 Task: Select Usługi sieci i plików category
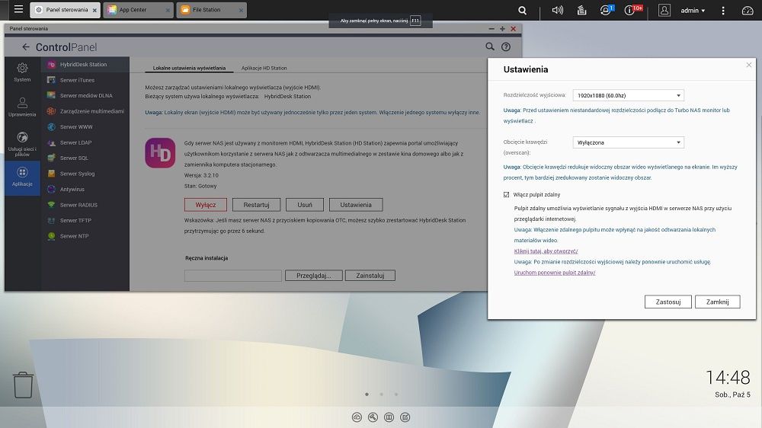22,144
